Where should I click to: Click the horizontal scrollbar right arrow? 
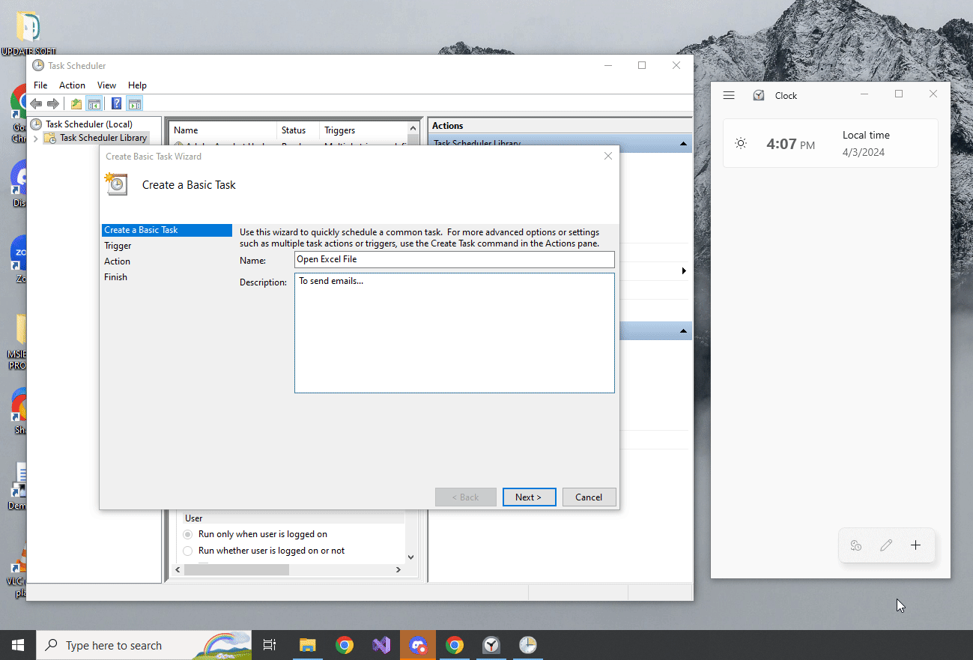click(398, 570)
